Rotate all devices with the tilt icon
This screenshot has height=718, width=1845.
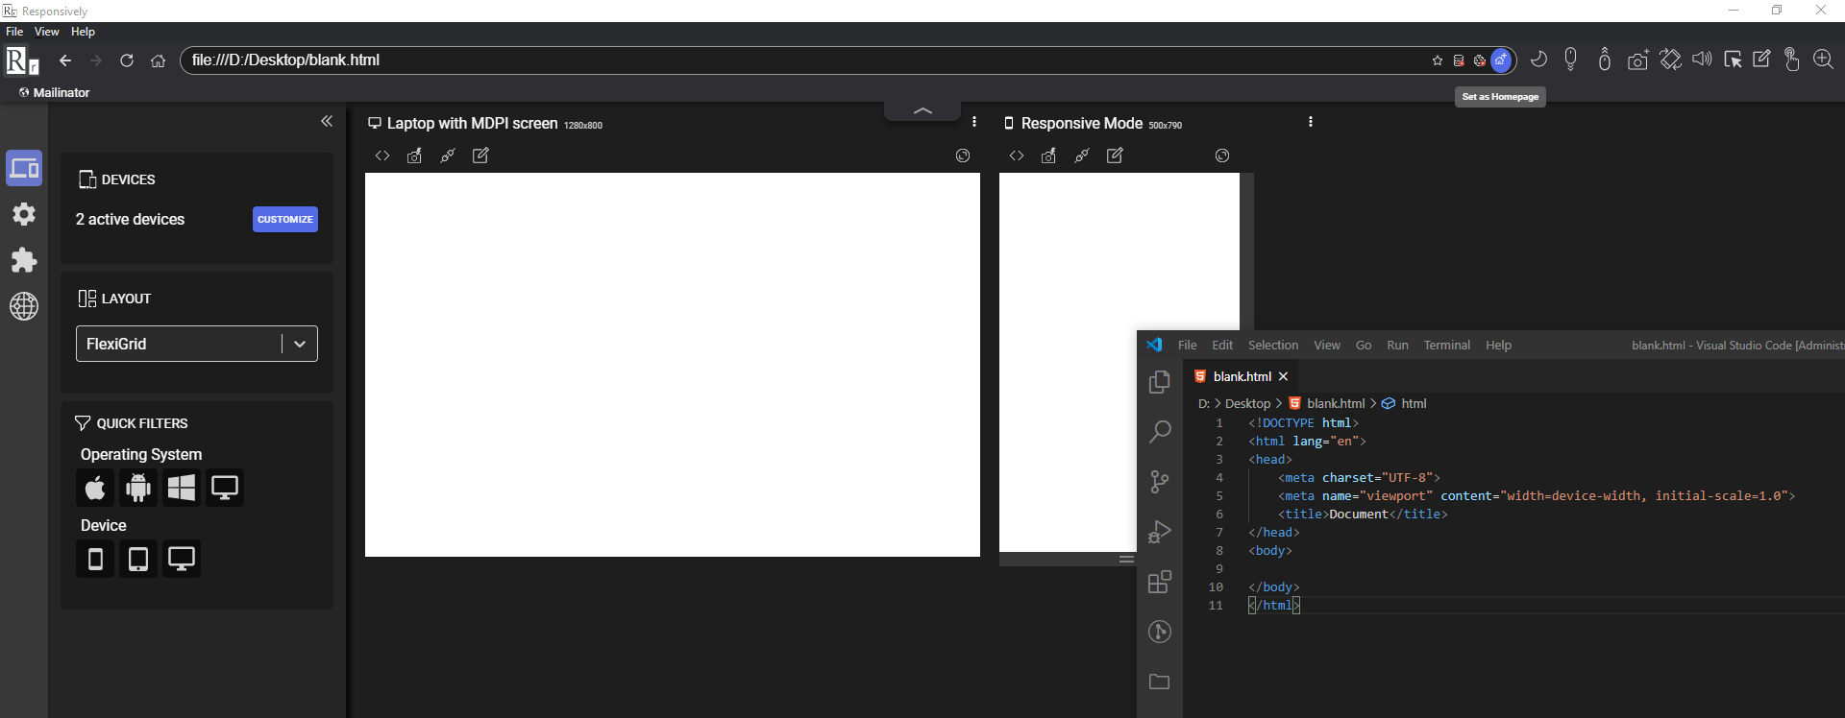[x=1671, y=60]
